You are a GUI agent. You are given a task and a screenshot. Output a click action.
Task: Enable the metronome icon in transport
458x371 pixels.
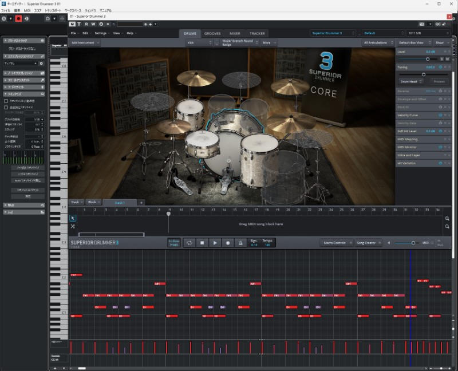[241, 243]
